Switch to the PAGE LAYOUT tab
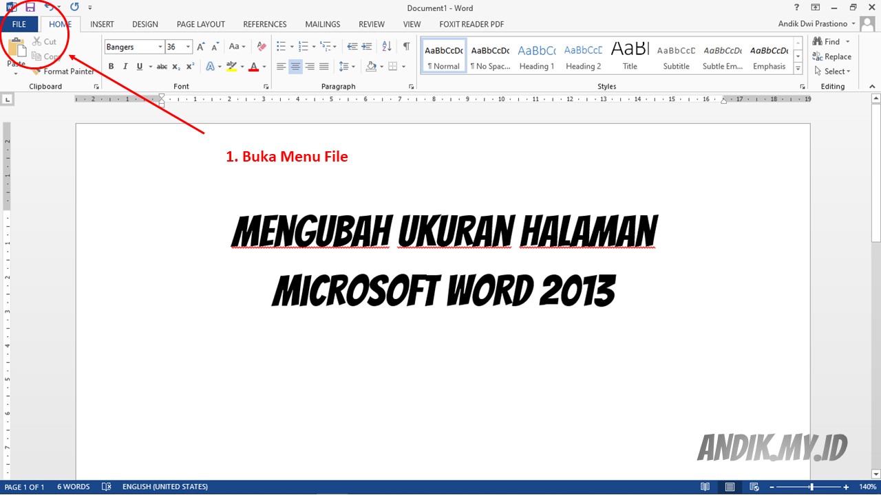 (x=201, y=24)
